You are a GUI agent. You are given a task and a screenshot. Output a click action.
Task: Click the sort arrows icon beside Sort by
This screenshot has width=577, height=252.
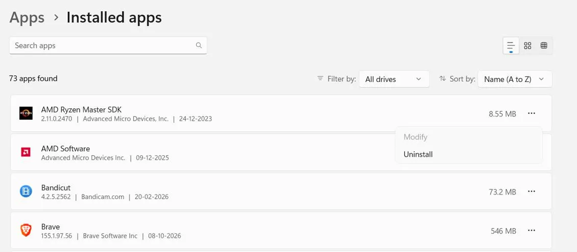pos(442,78)
